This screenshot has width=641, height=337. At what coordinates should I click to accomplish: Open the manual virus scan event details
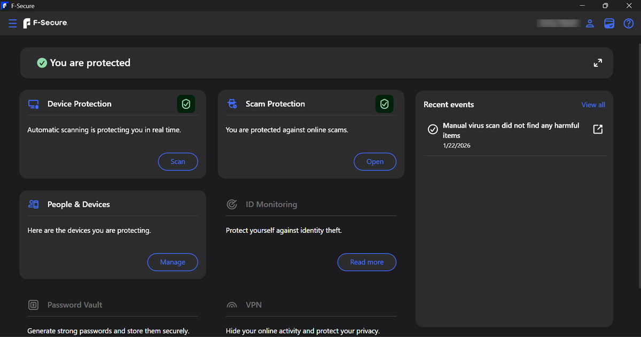click(598, 129)
